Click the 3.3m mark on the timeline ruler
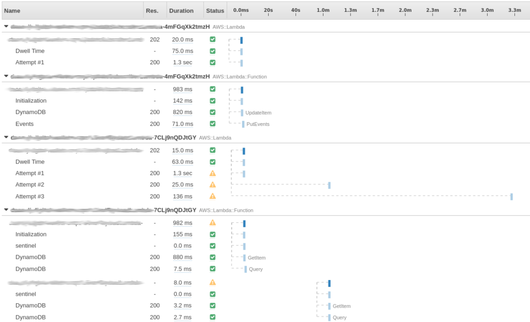The image size is (530, 322). click(x=514, y=10)
